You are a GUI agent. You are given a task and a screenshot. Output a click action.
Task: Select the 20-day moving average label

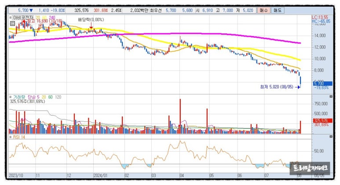pos(38,18)
